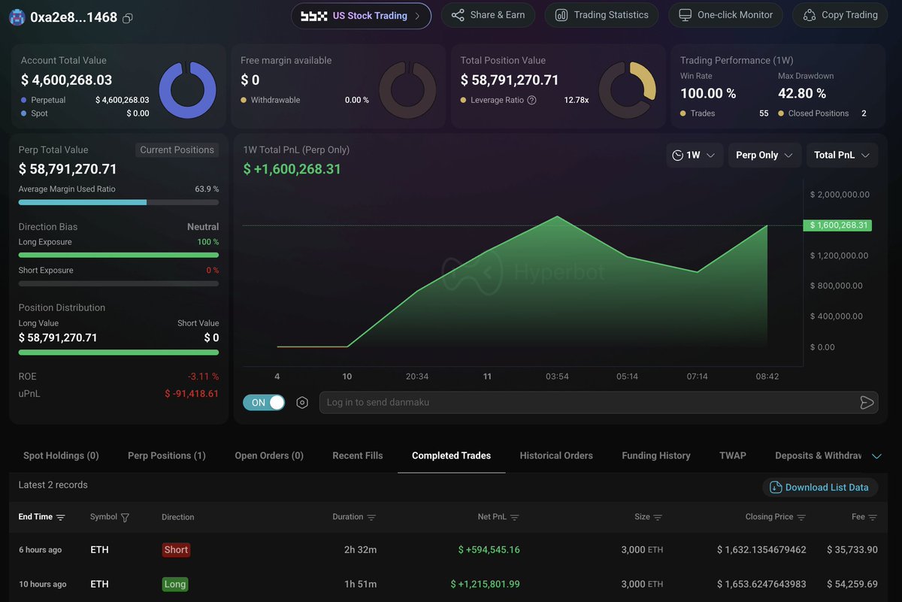902x602 pixels.
Task: Click the +594,545.16 Net PnL value
Action: pyautogui.click(x=489, y=549)
